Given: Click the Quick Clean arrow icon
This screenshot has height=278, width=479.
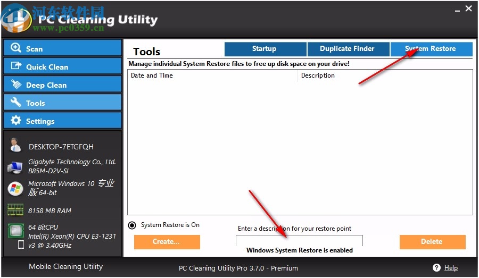Looking at the screenshot, I should pos(16,65).
